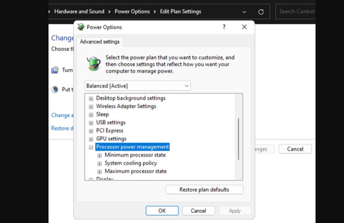
Task: Click the sleep moon icon in Edit Plan
Action: coord(55,89)
